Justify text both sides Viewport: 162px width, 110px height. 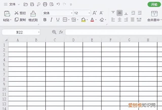(132, 20)
